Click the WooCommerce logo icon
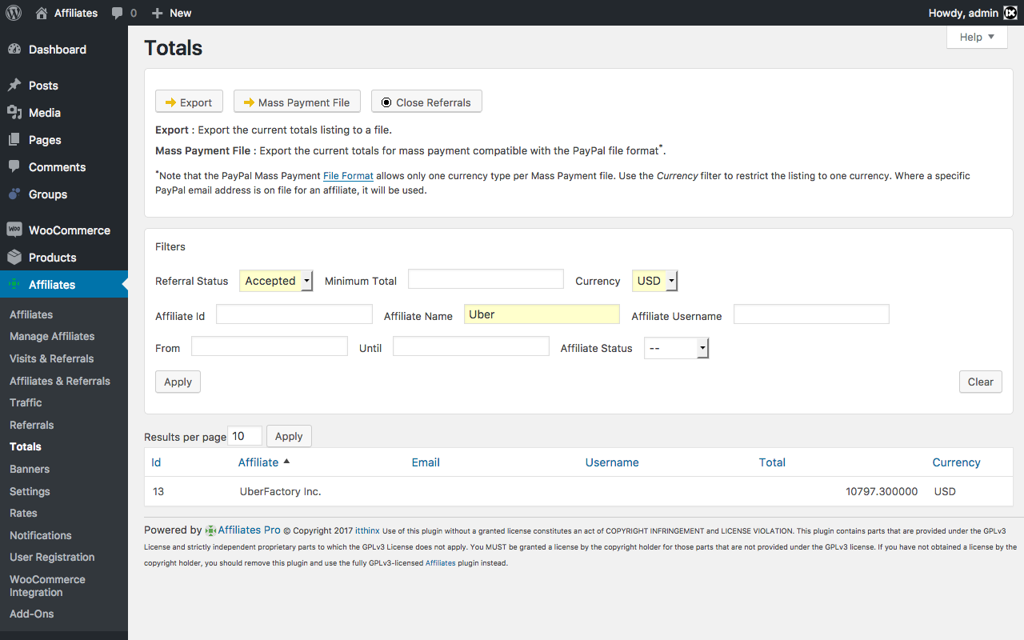 tap(14, 230)
